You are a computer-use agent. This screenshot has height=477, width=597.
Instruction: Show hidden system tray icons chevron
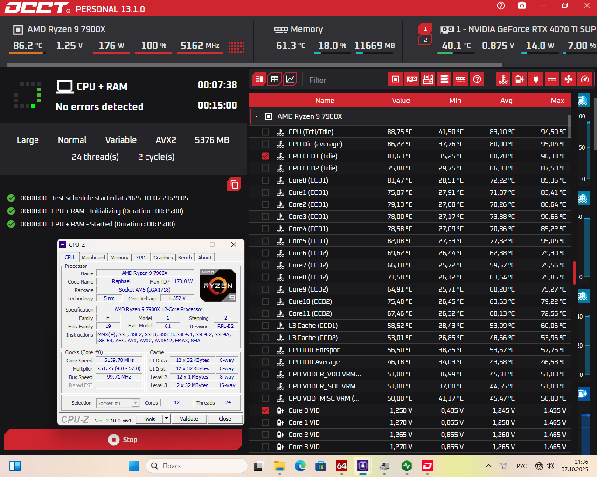coord(488,466)
